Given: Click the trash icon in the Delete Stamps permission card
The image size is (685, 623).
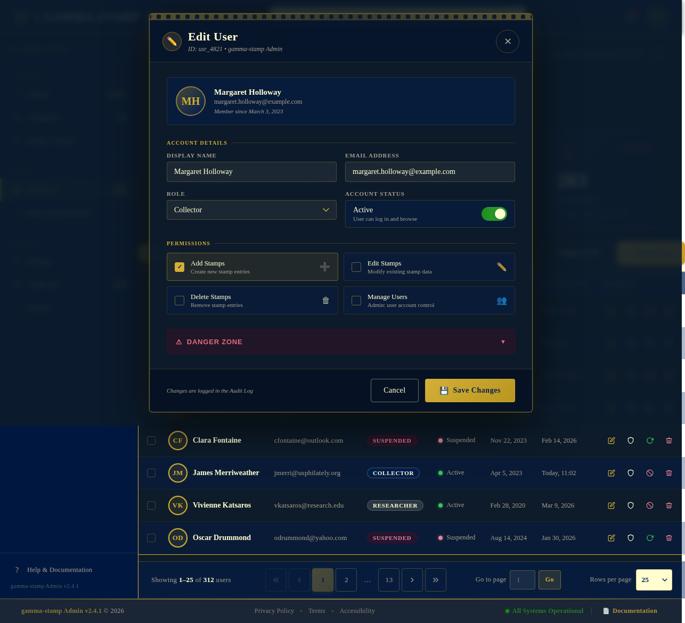Looking at the screenshot, I should click(x=325, y=300).
